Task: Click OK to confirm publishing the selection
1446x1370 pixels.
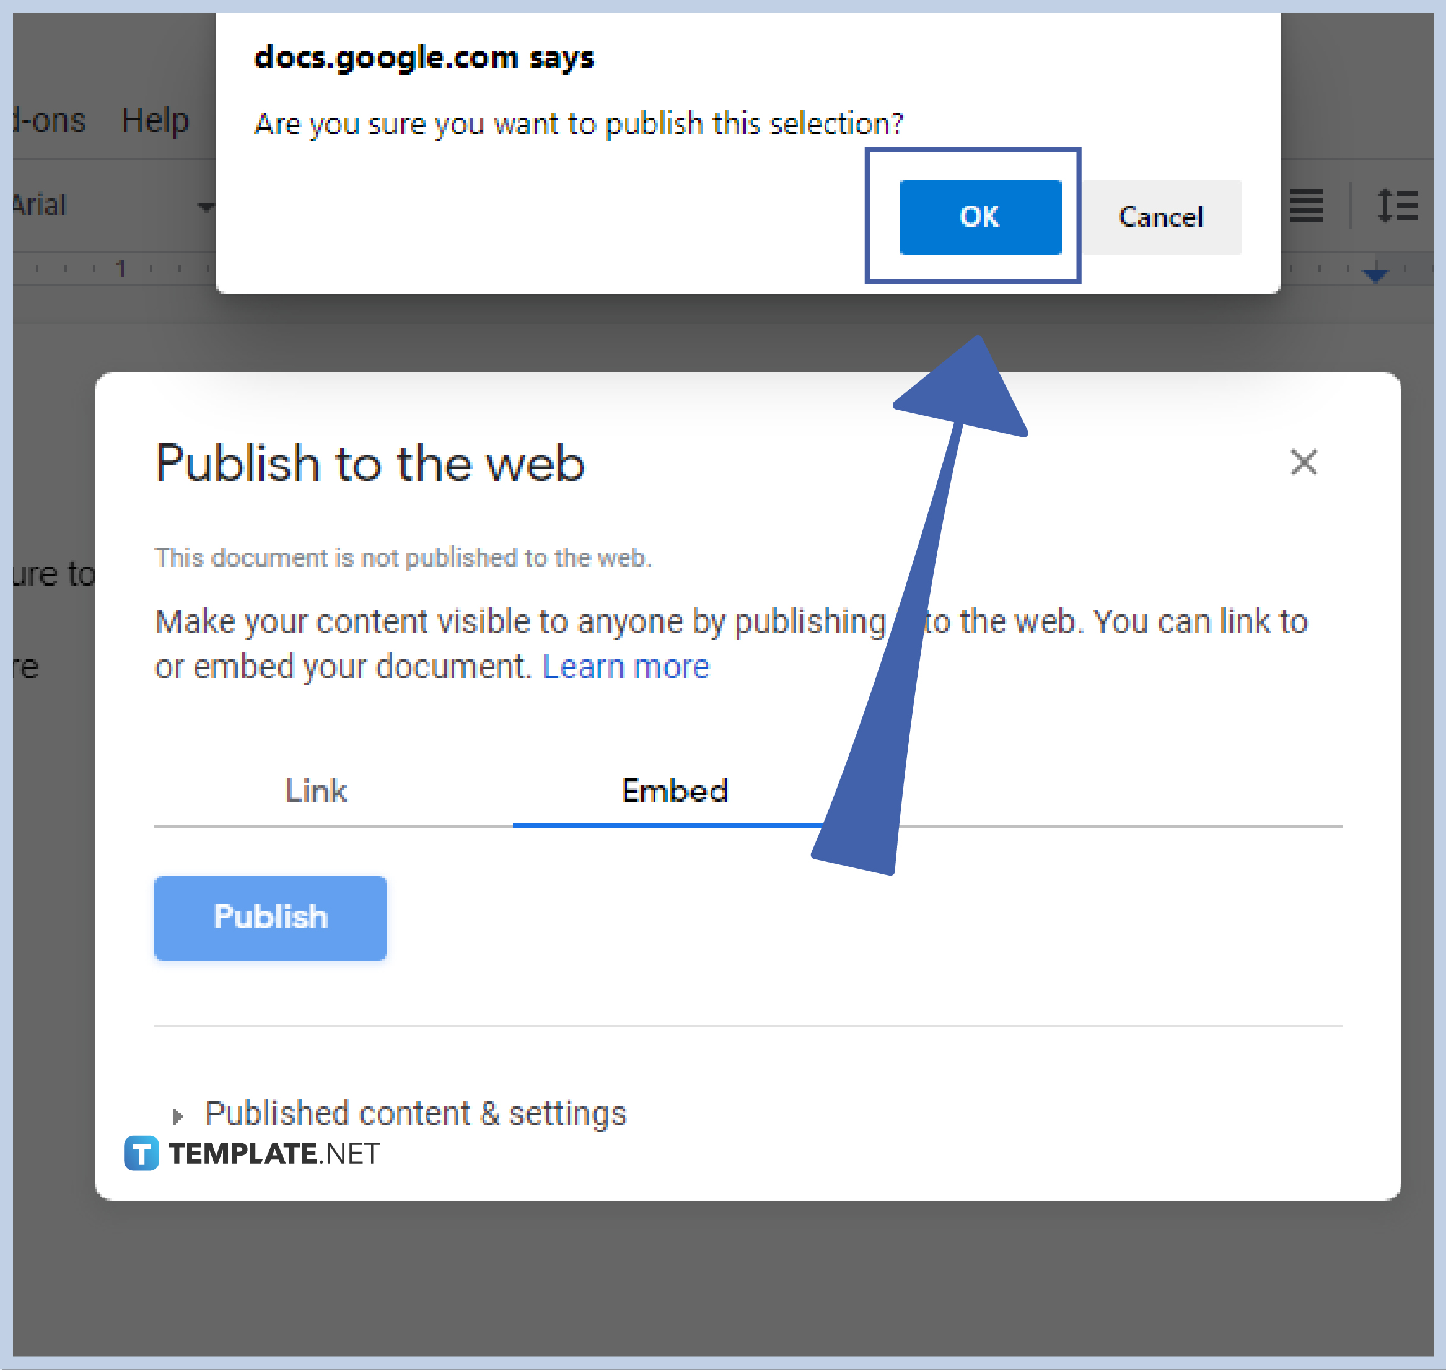Action: tap(980, 217)
